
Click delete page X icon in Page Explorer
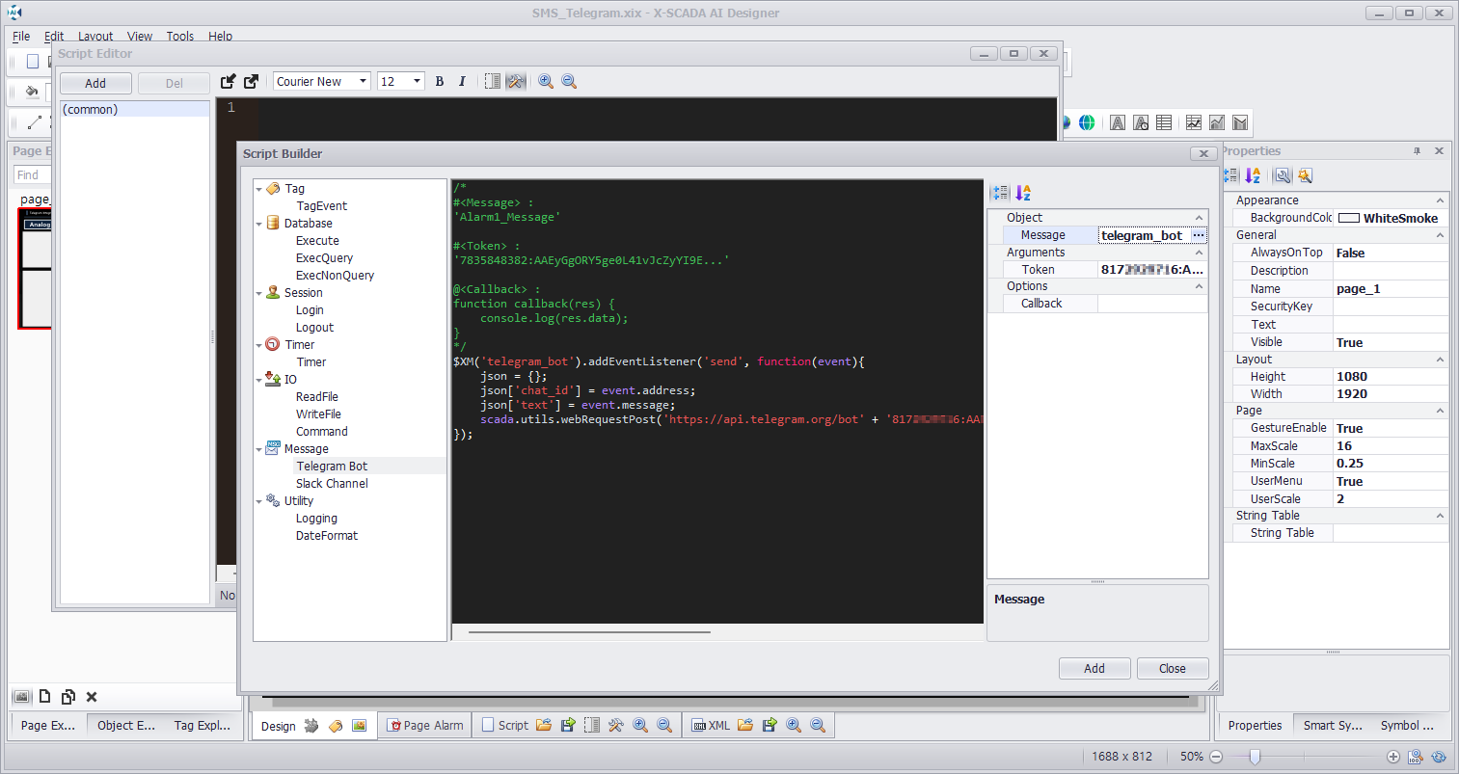[x=92, y=697]
